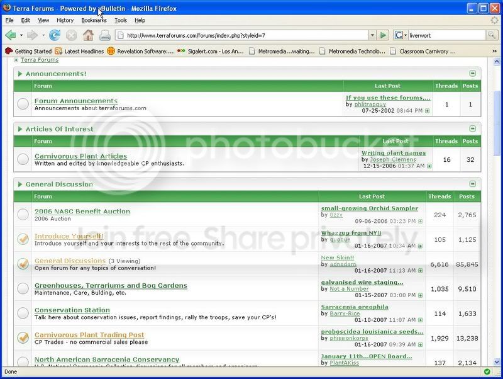The height and width of the screenshot is (379, 503).
Task: Open the forward button history dropdown
Action: pyautogui.click(x=43, y=35)
